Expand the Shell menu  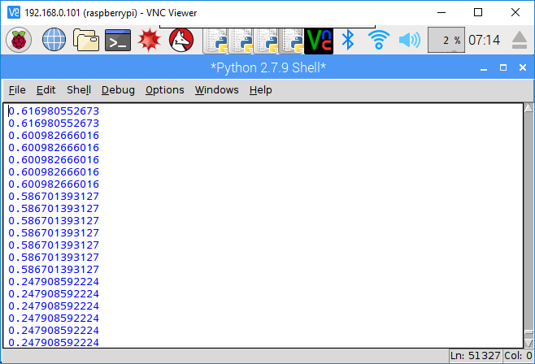[79, 89]
